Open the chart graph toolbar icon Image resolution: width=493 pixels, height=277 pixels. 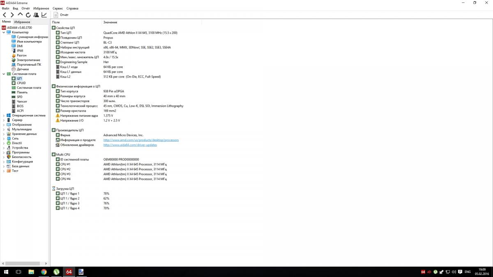tap(44, 15)
